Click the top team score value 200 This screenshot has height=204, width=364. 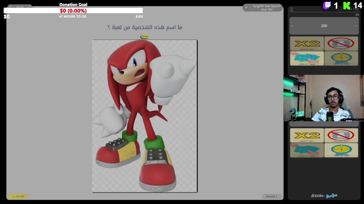click(324, 26)
